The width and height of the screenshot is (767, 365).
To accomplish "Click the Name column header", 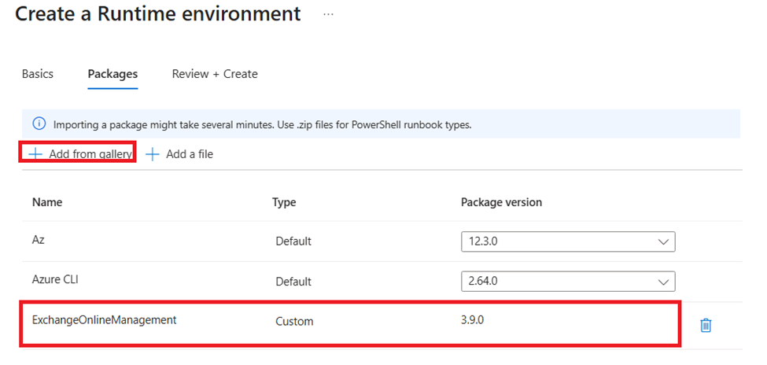I will 47,202.
